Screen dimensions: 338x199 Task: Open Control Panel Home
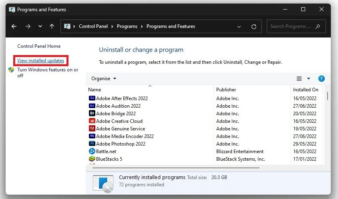pos(39,46)
